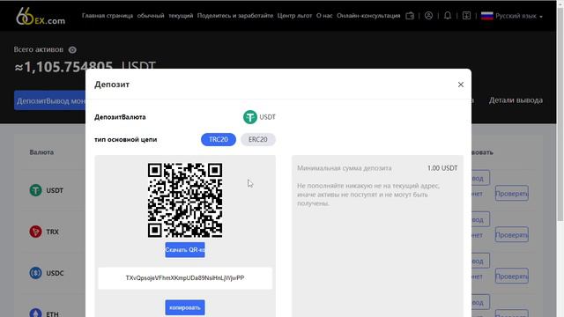Click Проверять button in USDC row
This screenshot has height=317, width=564.
pyautogui.click(x=511, y=276)
